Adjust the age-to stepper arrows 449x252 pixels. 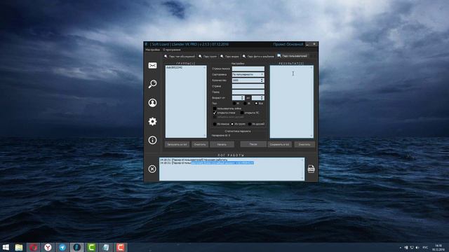(262, 98)
